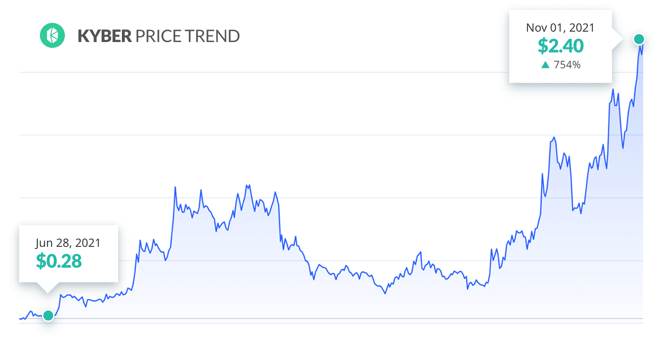Click the chart's bottom baseline axis
The width and height of the screenshot is (664, 343).
coord(331,318)
